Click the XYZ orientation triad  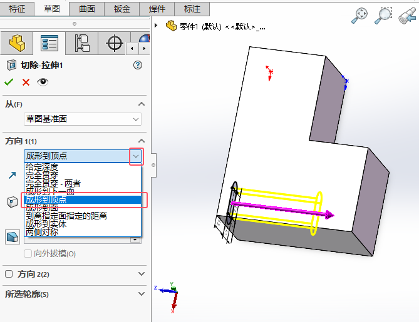tap(168, 296)
